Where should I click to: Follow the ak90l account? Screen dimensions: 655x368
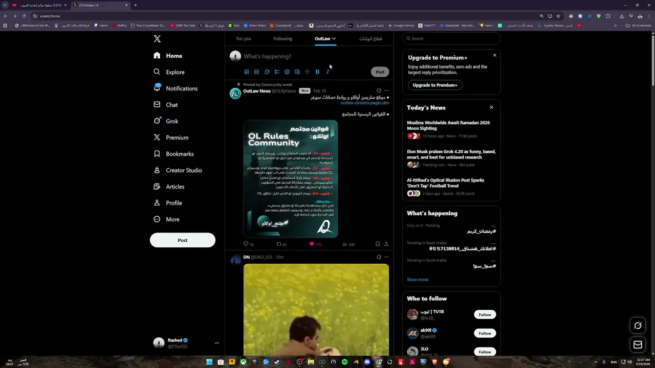[x=485, y=333]
